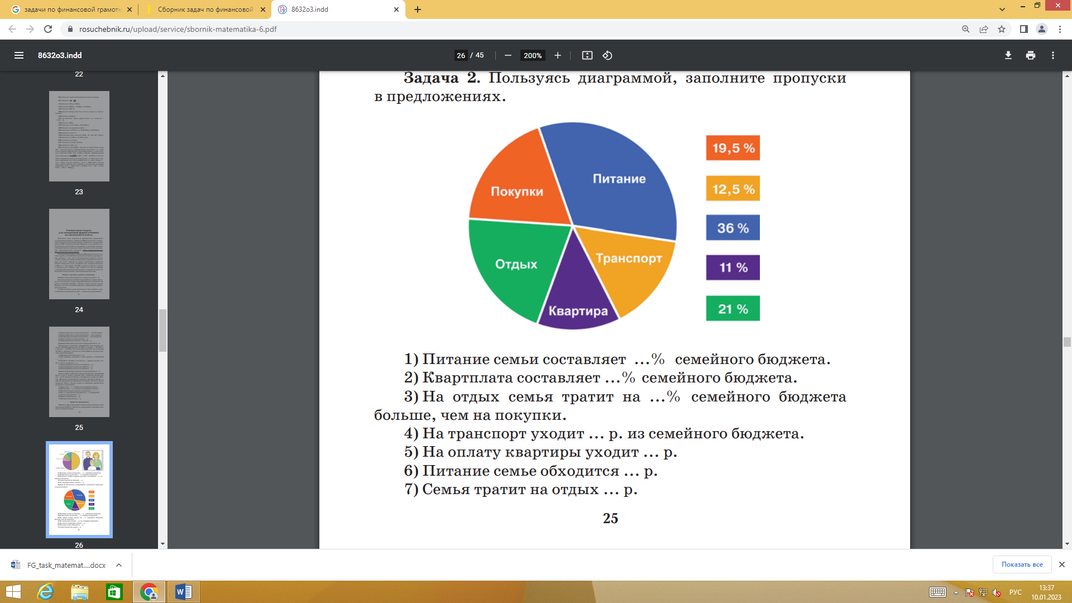
Task: Rotate the document counterclockwise
Action: point(607,55)
